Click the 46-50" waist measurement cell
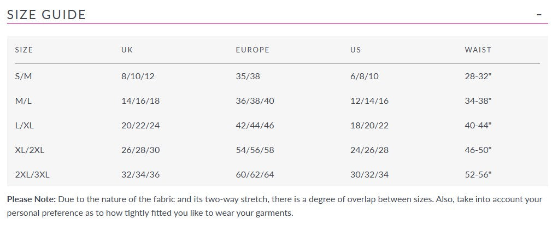558x230 pixels. [x=478, y=150]
